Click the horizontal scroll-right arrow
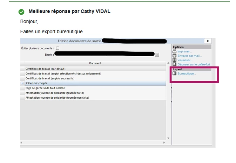This screenshot has height=163, width=236. 164,142
